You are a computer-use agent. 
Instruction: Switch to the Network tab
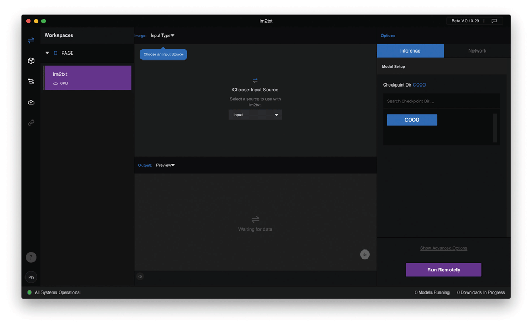[x=477, y=51]
